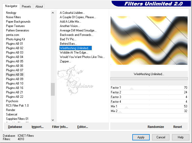Select Plugins AB 02 category
The width and height of the screenshot is (192, 143).
coord(15,48)
